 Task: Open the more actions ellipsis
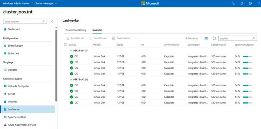pos(137,38)
